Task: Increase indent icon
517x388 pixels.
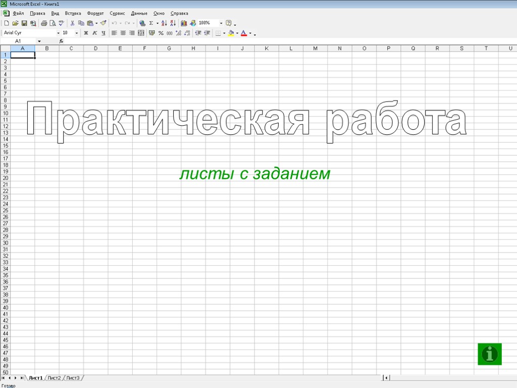Action: pos(207,33)
